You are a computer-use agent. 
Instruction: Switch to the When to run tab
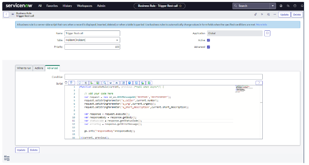coord(24,68)
